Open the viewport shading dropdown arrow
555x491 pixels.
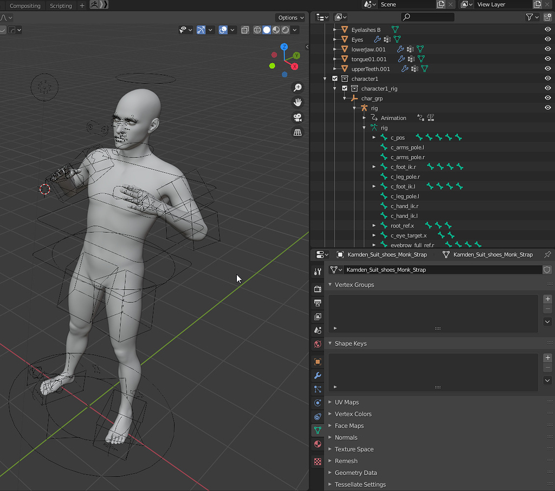tap(294, 30)
